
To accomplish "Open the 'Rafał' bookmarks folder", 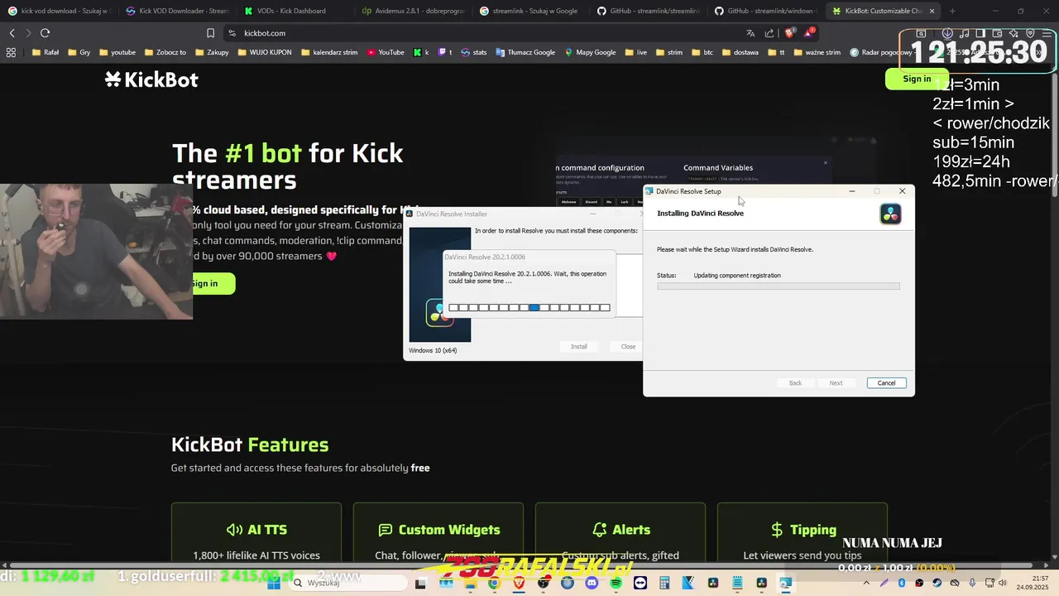I will (45, 52).
